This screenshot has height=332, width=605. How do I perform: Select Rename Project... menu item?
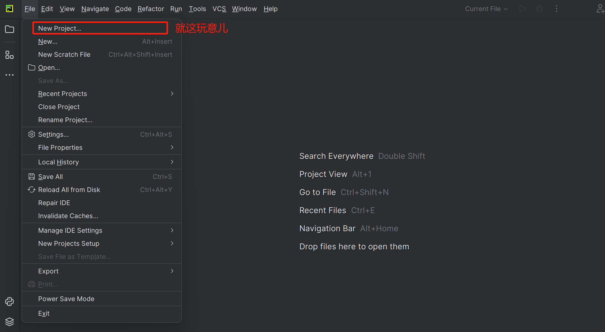pos(102,120)
